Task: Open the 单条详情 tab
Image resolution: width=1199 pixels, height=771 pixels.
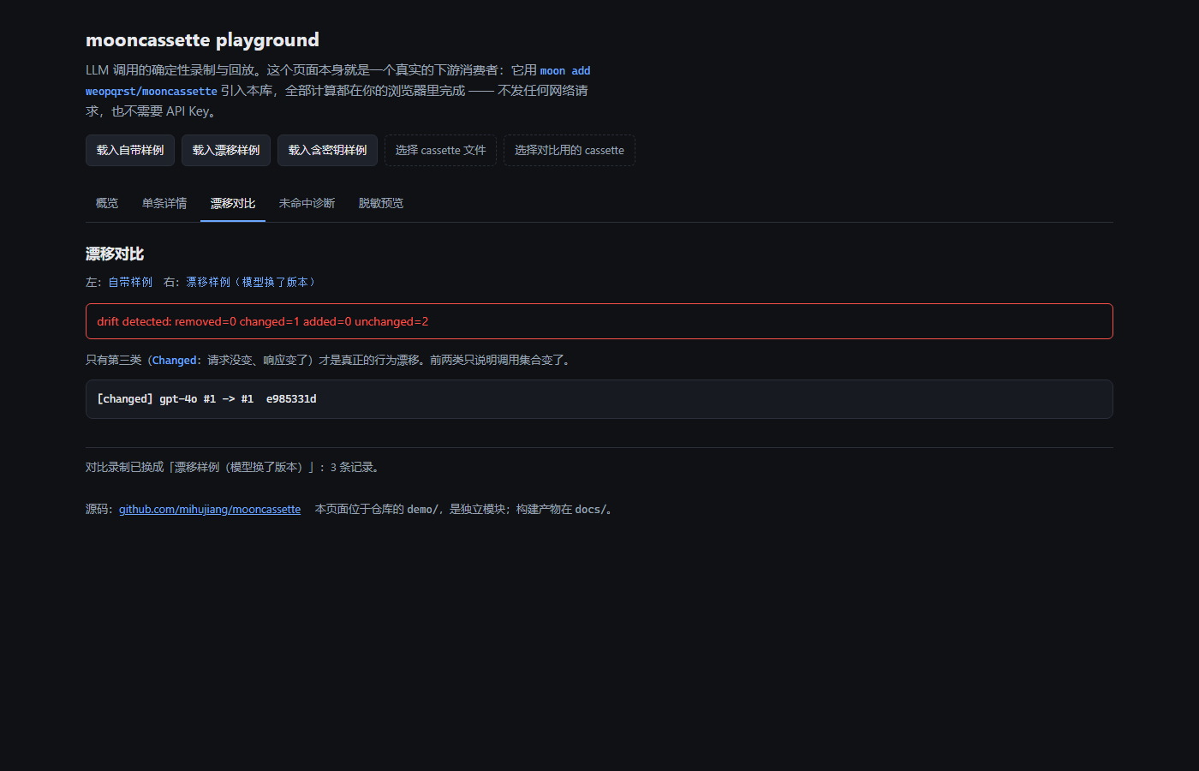Action: pyautogui.click(x=164, y=203)
